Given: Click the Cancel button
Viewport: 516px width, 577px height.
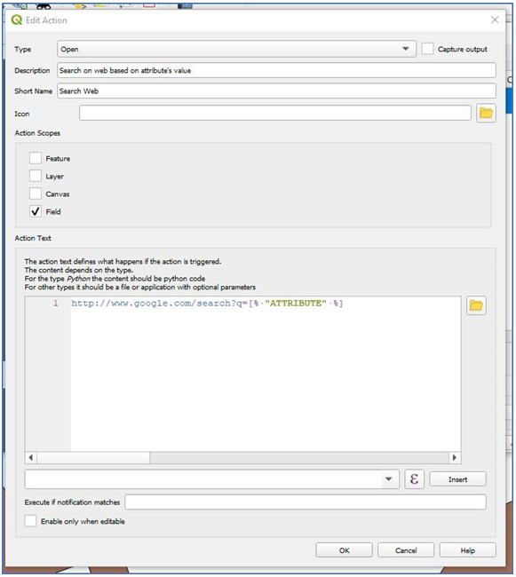Looking at the screenshot, I should coord(406,550).
